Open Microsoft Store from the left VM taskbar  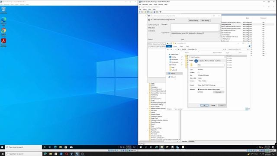pyautogui.click(x=66, y=147)
